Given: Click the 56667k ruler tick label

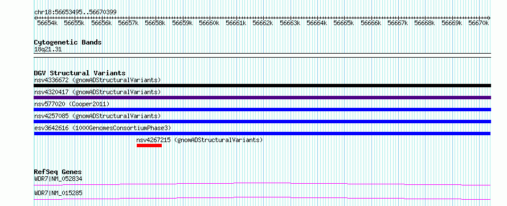Looking at the screenshot, I should [x=398, y=23].
